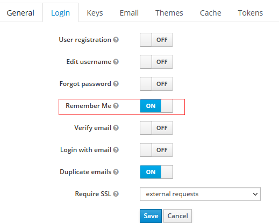Open the Require SSL dropdown

(x=200, y=194)
